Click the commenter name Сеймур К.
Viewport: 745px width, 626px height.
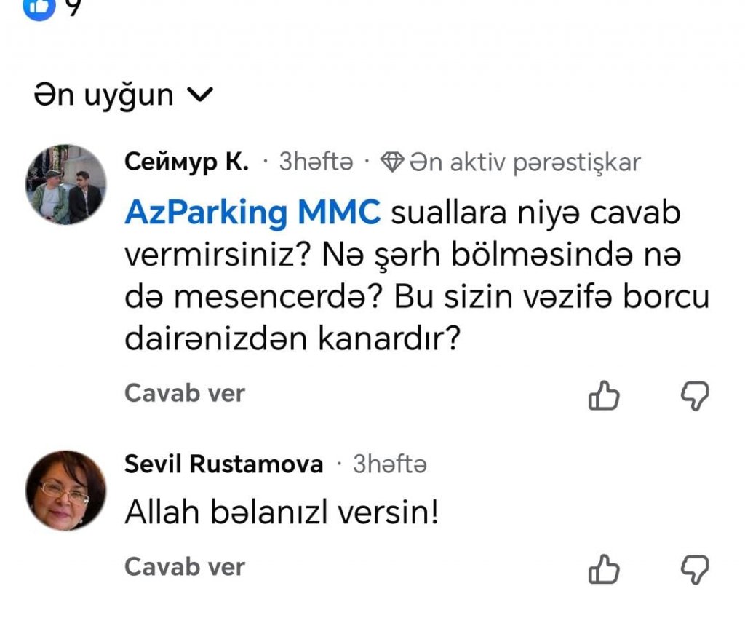(186, 162)
